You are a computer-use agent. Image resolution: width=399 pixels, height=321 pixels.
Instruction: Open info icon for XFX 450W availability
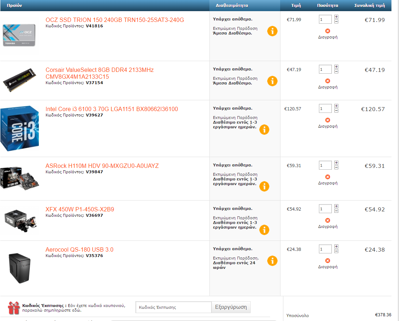pyautogui.click(x=264, y=230)
